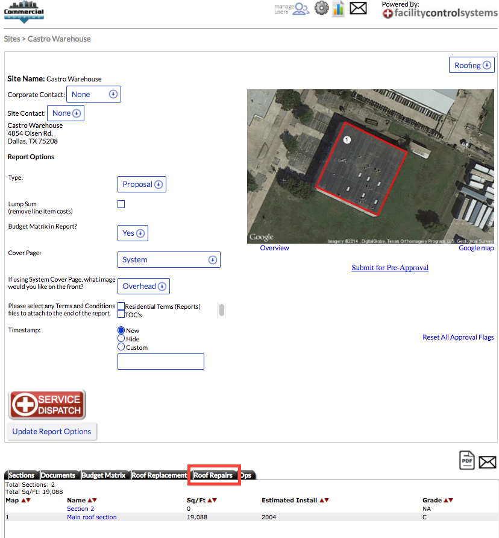This screenshot has height=538, width=499.
Task: Click the Commercial Roofing logo
Action: [x=24, y=12]
